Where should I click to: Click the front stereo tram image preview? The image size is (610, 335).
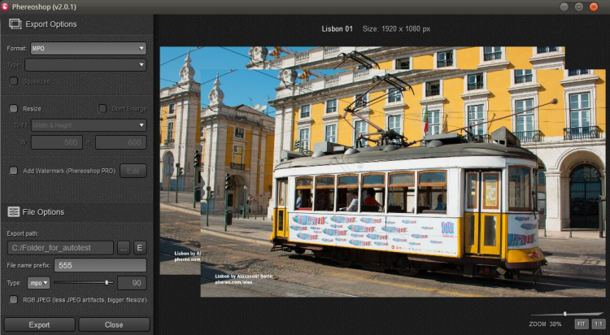(403, 183)
